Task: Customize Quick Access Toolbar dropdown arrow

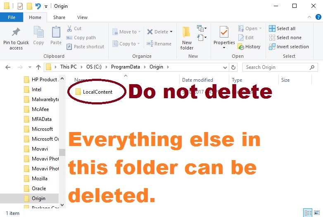Action: [x=46, y=7]
